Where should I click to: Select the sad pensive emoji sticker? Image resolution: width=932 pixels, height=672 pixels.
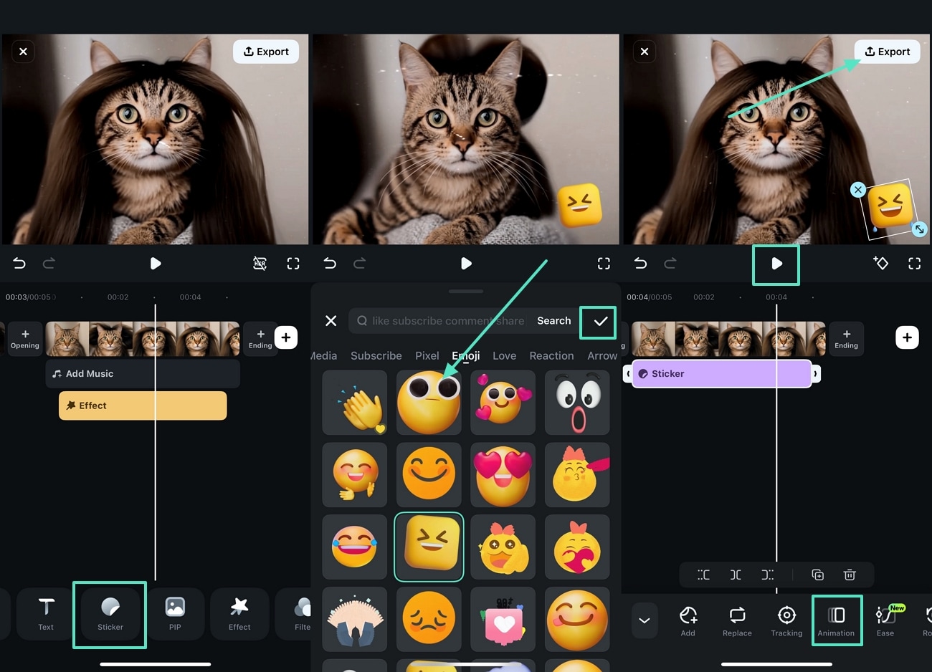pos(429,620)
